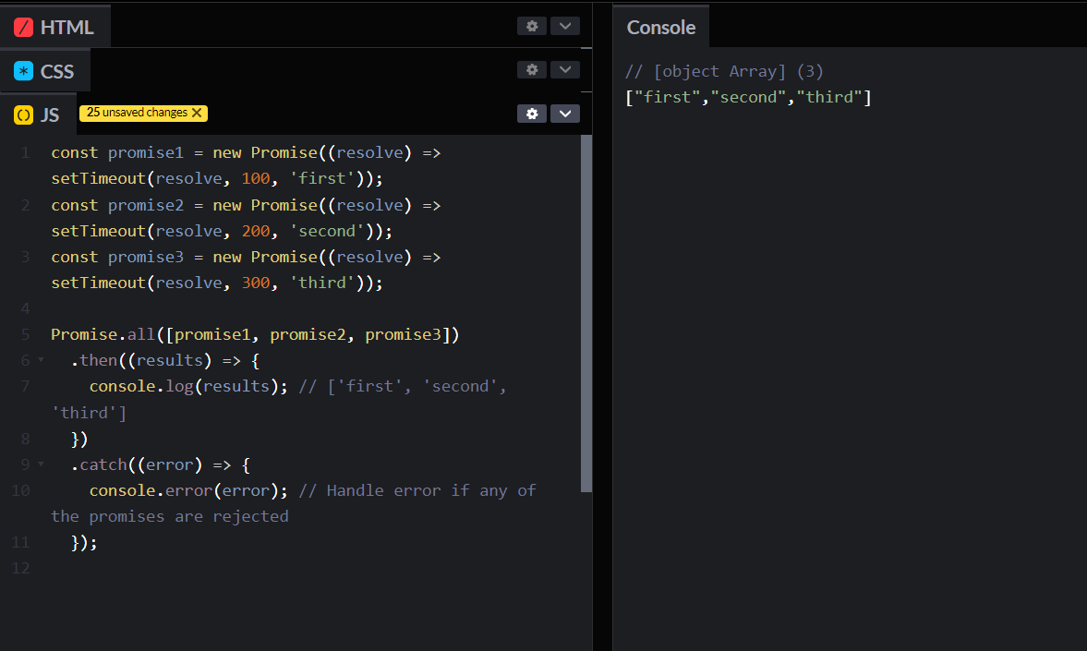Collapse the .catch block on line 9
This screenshot has width=1087, height=651.
[41, 464]
